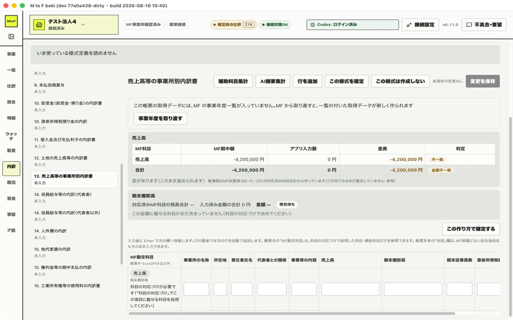Viewport: 513px width, 320px height.
Task: Click the 所在地 input field
Action: pos(220,289)
